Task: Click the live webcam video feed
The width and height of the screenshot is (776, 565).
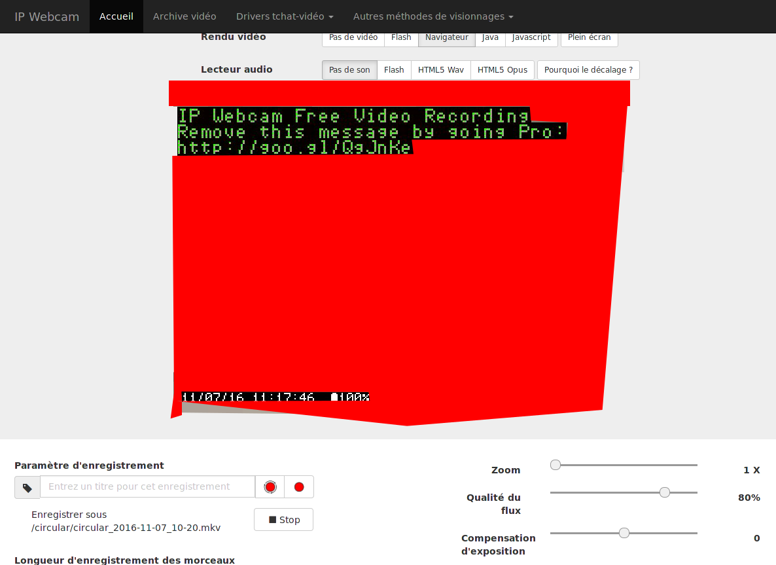Action: point(399,253)
